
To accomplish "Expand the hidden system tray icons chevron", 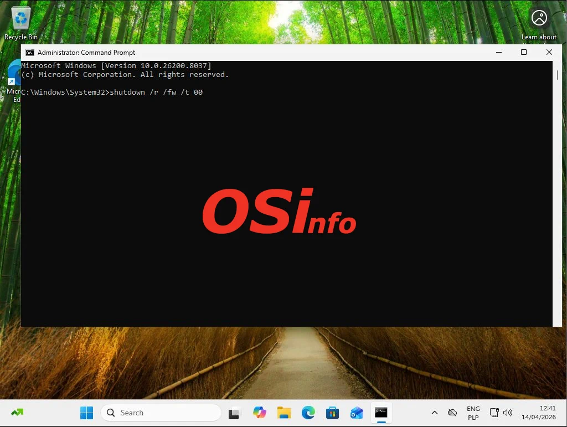I will coord(435,413).
